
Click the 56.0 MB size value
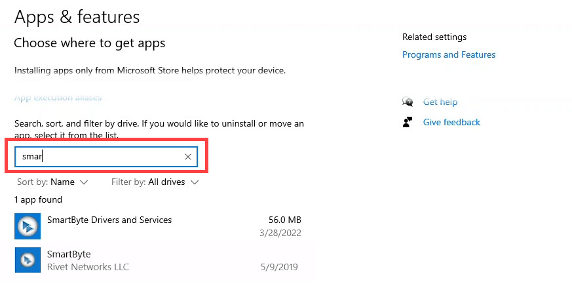pos(285,220)
